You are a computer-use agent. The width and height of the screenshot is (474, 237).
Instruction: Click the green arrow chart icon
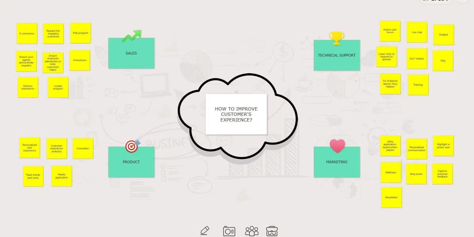pos(132,36)
